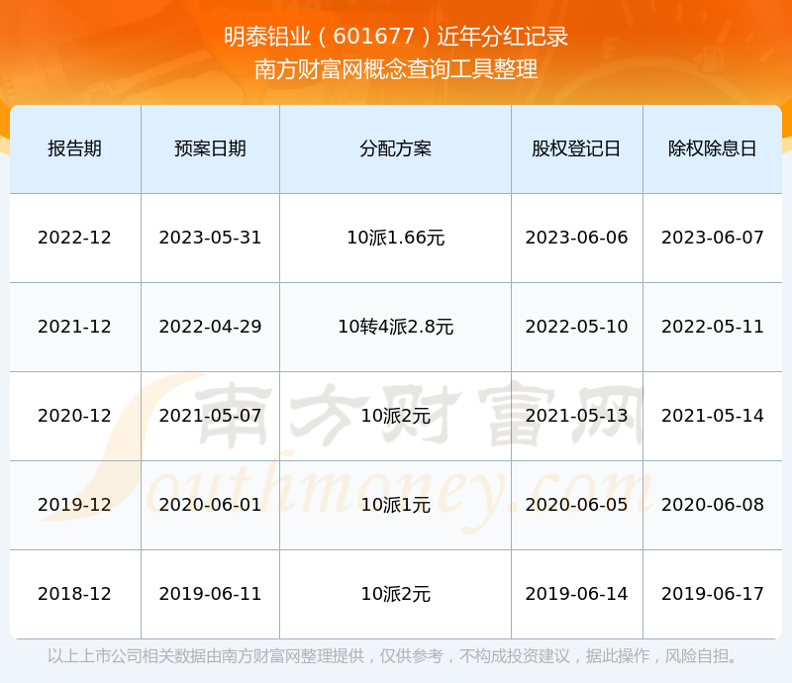Click record date 2019-06-14
Image resolution: width=792 pixels, height=683 pixels.
point(576,594)
